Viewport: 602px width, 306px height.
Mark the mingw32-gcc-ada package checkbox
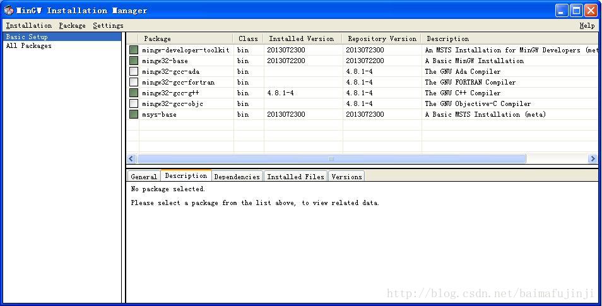134,71
